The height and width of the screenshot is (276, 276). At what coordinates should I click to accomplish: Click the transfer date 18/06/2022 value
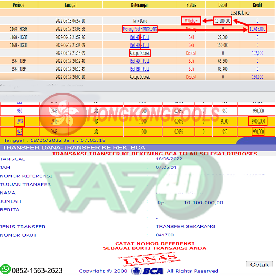coord(169,159)
